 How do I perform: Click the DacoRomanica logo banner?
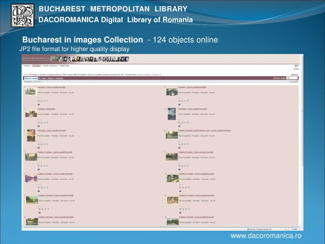tap(36, 59)
